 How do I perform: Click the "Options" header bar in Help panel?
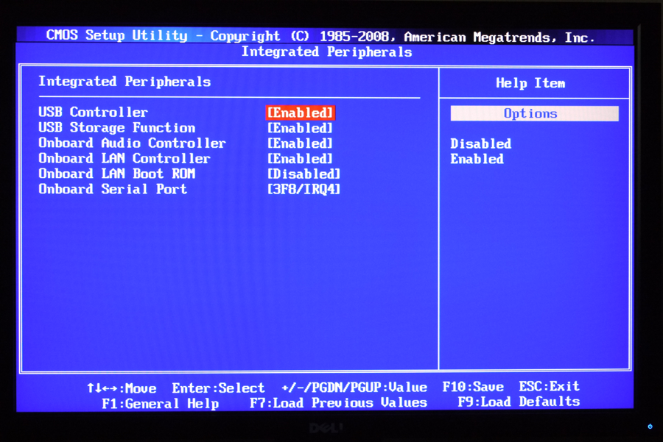535,113
